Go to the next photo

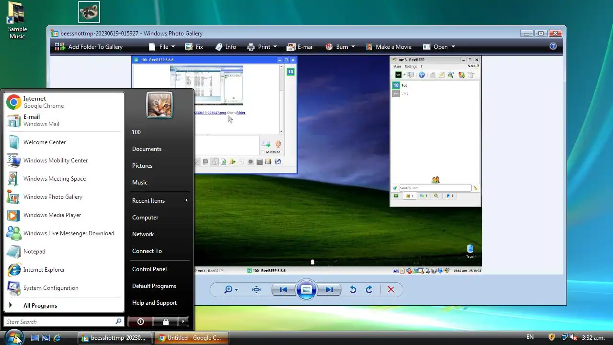[x=329, y=289]
